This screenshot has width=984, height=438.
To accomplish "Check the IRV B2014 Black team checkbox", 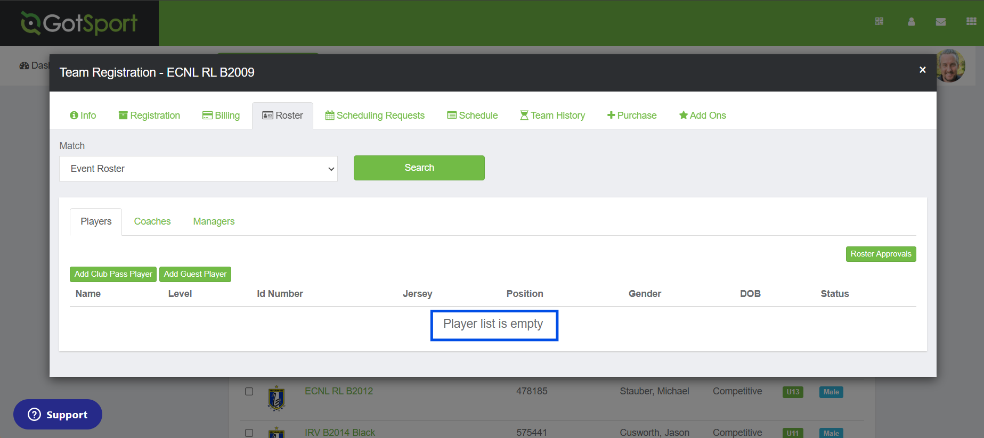I will (249, 433).
